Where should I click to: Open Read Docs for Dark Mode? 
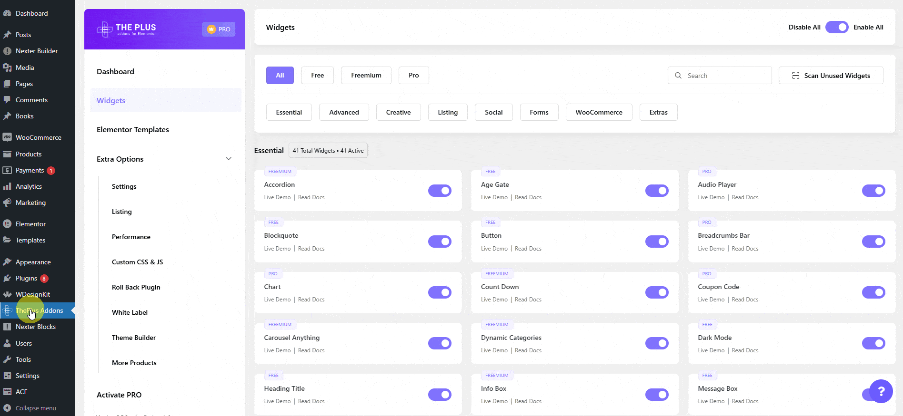(745, 350)
